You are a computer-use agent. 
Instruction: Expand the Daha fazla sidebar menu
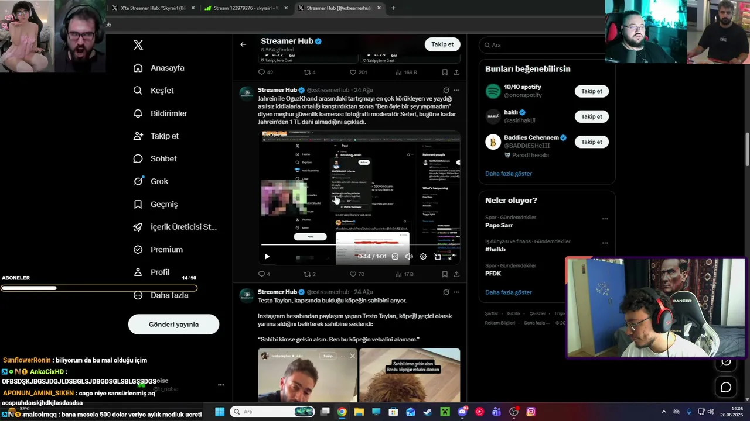tap(161, 295)
